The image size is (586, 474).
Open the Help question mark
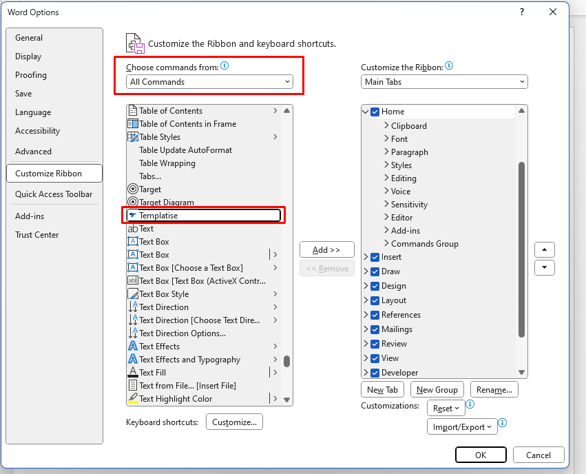tap(522, 12)
